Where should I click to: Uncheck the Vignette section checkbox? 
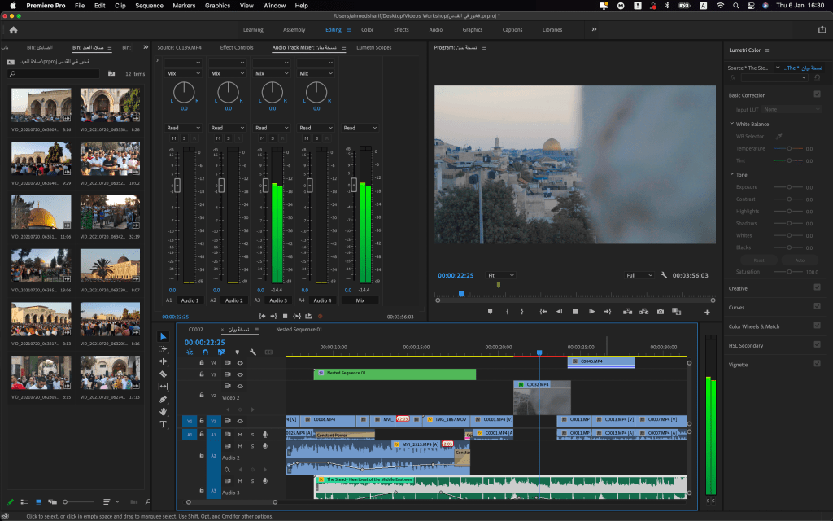click(x=817, y=364)
